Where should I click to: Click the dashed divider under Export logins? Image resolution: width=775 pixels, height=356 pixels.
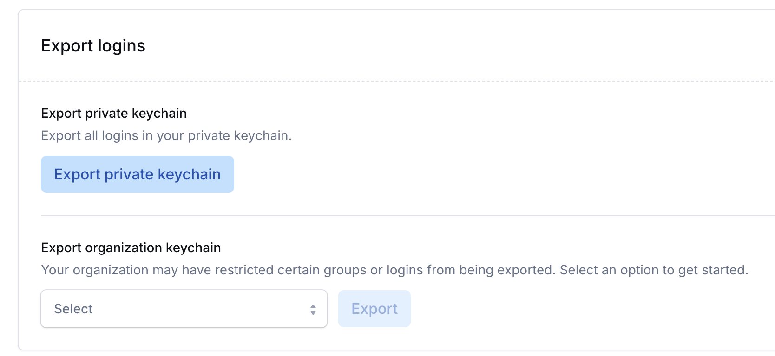point(397,81)
